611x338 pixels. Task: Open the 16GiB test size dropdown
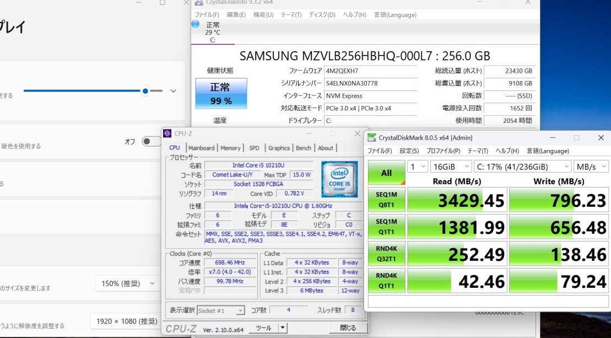(x=451, y=167)
